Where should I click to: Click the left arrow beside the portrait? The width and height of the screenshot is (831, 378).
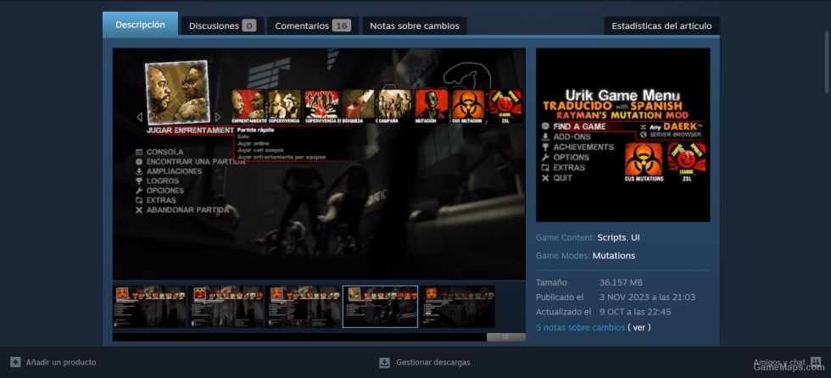tap(140, 117)
